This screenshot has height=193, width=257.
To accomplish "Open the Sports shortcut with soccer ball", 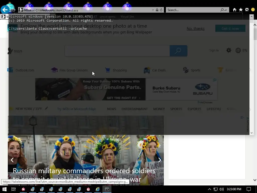I will tap(191, 70).
